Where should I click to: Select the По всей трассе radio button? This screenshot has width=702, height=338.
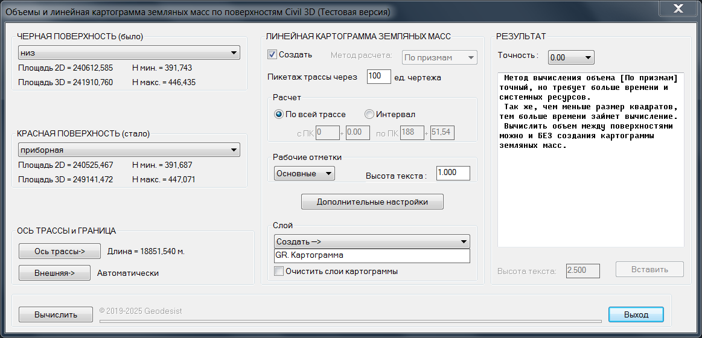[279, 114]
